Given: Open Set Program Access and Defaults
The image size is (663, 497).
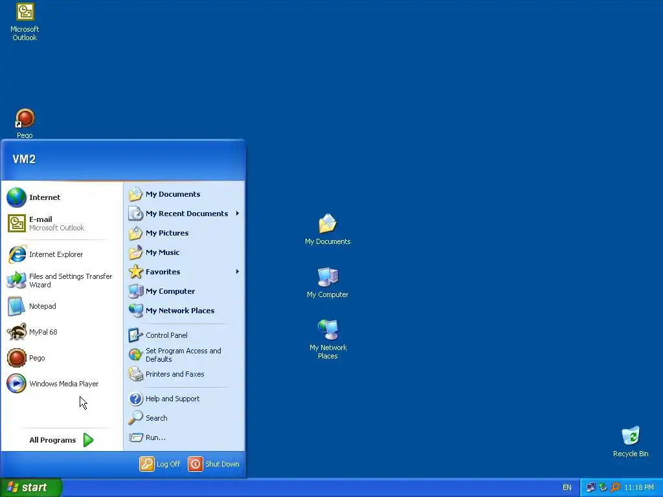Looking at the screenshot, I should click(x=184, y=355).
